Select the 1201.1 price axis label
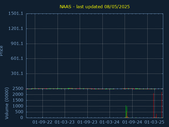 [x=16, y=29]
